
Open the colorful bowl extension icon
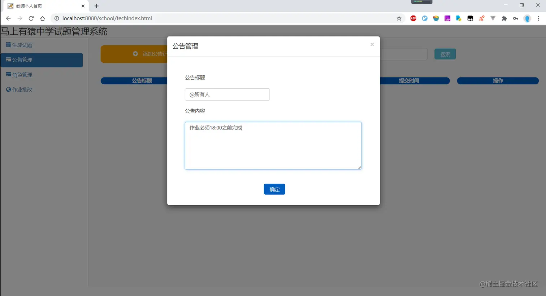coord(436,18)
